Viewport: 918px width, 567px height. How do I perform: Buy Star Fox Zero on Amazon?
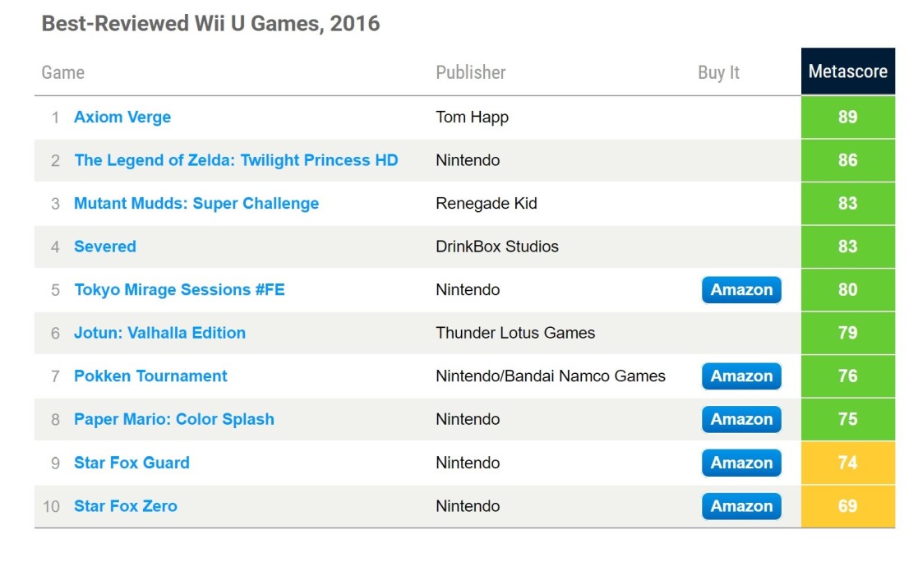tap(741, 506)
